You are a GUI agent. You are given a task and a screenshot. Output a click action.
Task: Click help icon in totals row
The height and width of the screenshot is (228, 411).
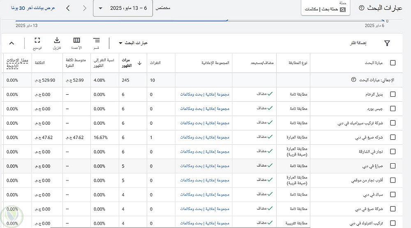[x=353, y=80]
